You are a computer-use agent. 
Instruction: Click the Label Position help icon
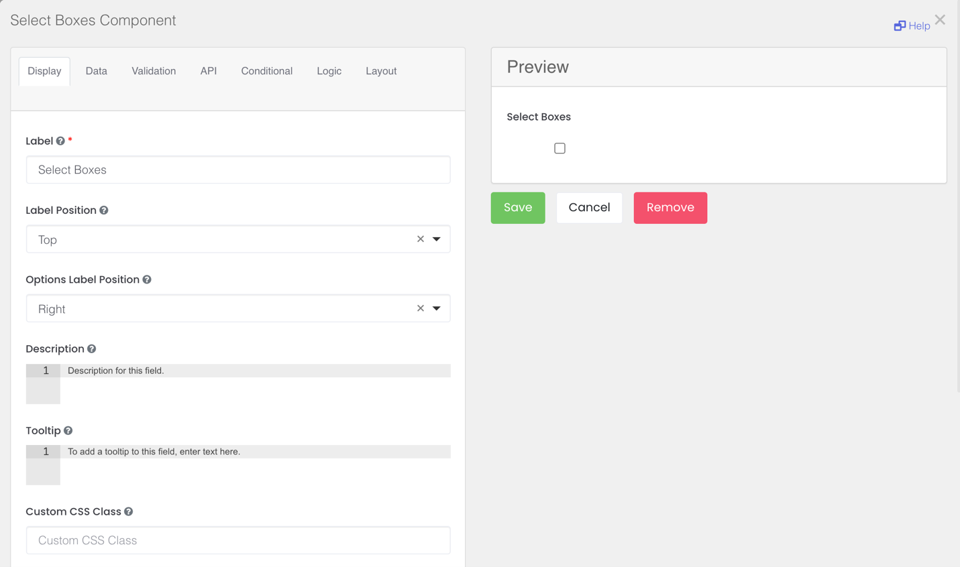coord(104,210)
